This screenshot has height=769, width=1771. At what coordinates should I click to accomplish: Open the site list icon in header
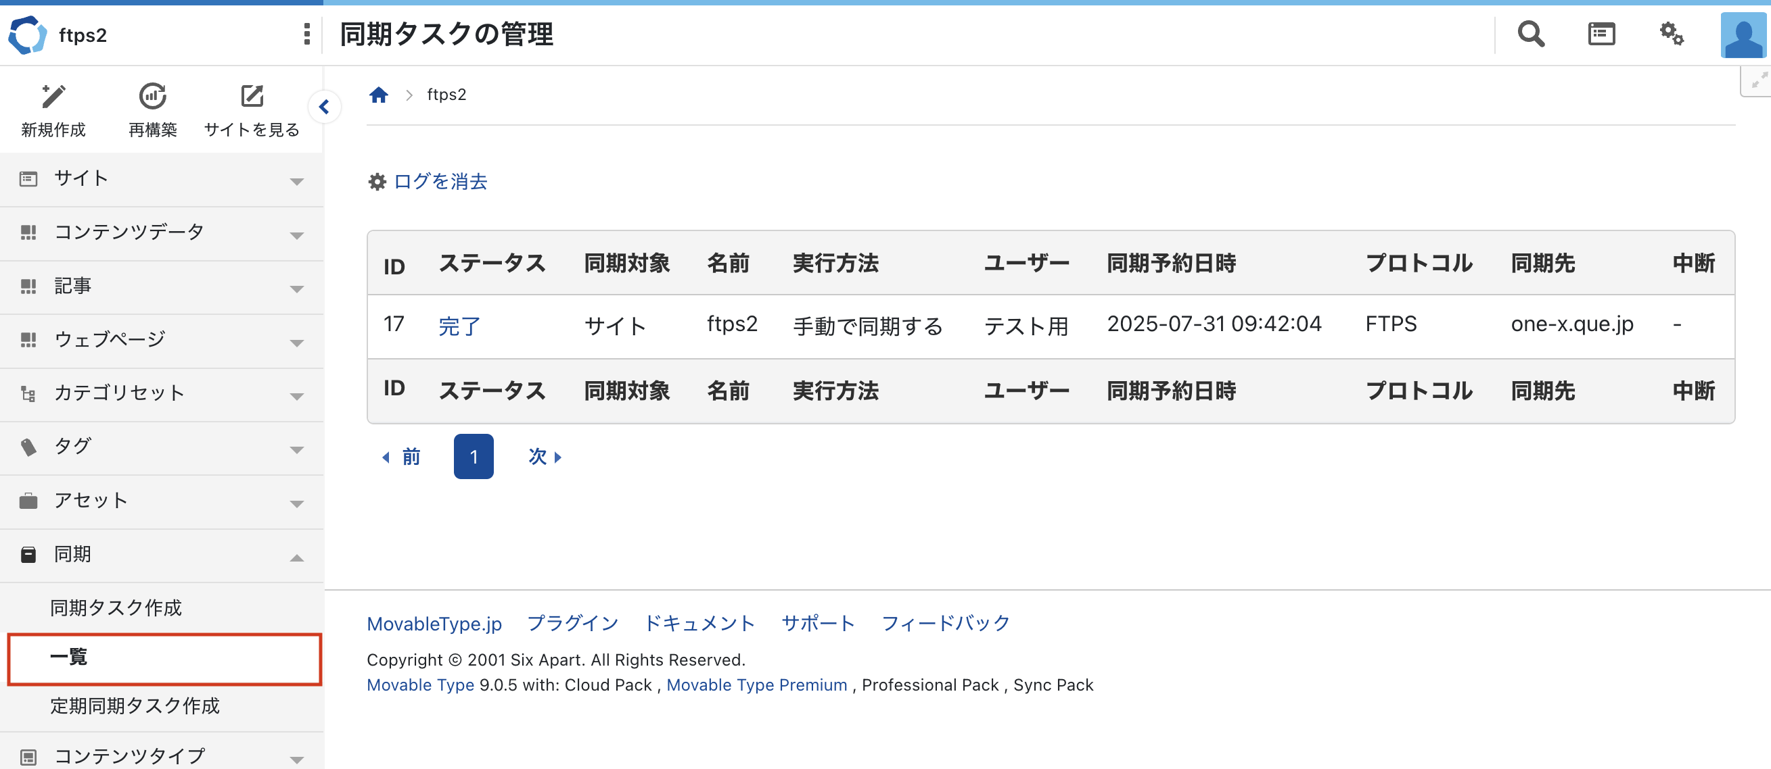(1601, 34)
